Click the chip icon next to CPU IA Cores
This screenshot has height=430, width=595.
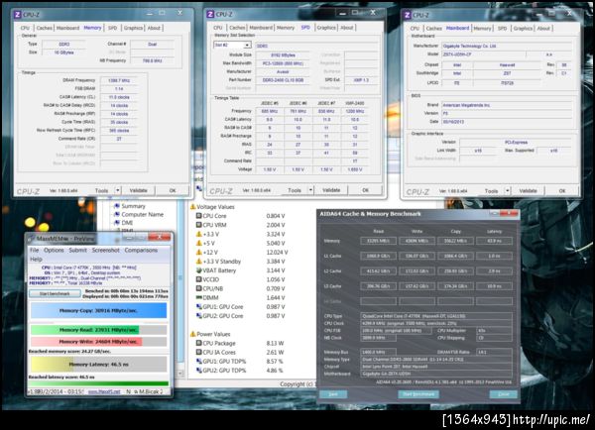(198, 353)
